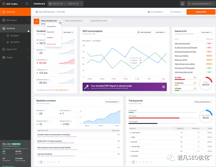The height and width of the screenshot is (167, 216).
Task: Open Add a sitemap to your website issue
Action: (x=184, y=64)
